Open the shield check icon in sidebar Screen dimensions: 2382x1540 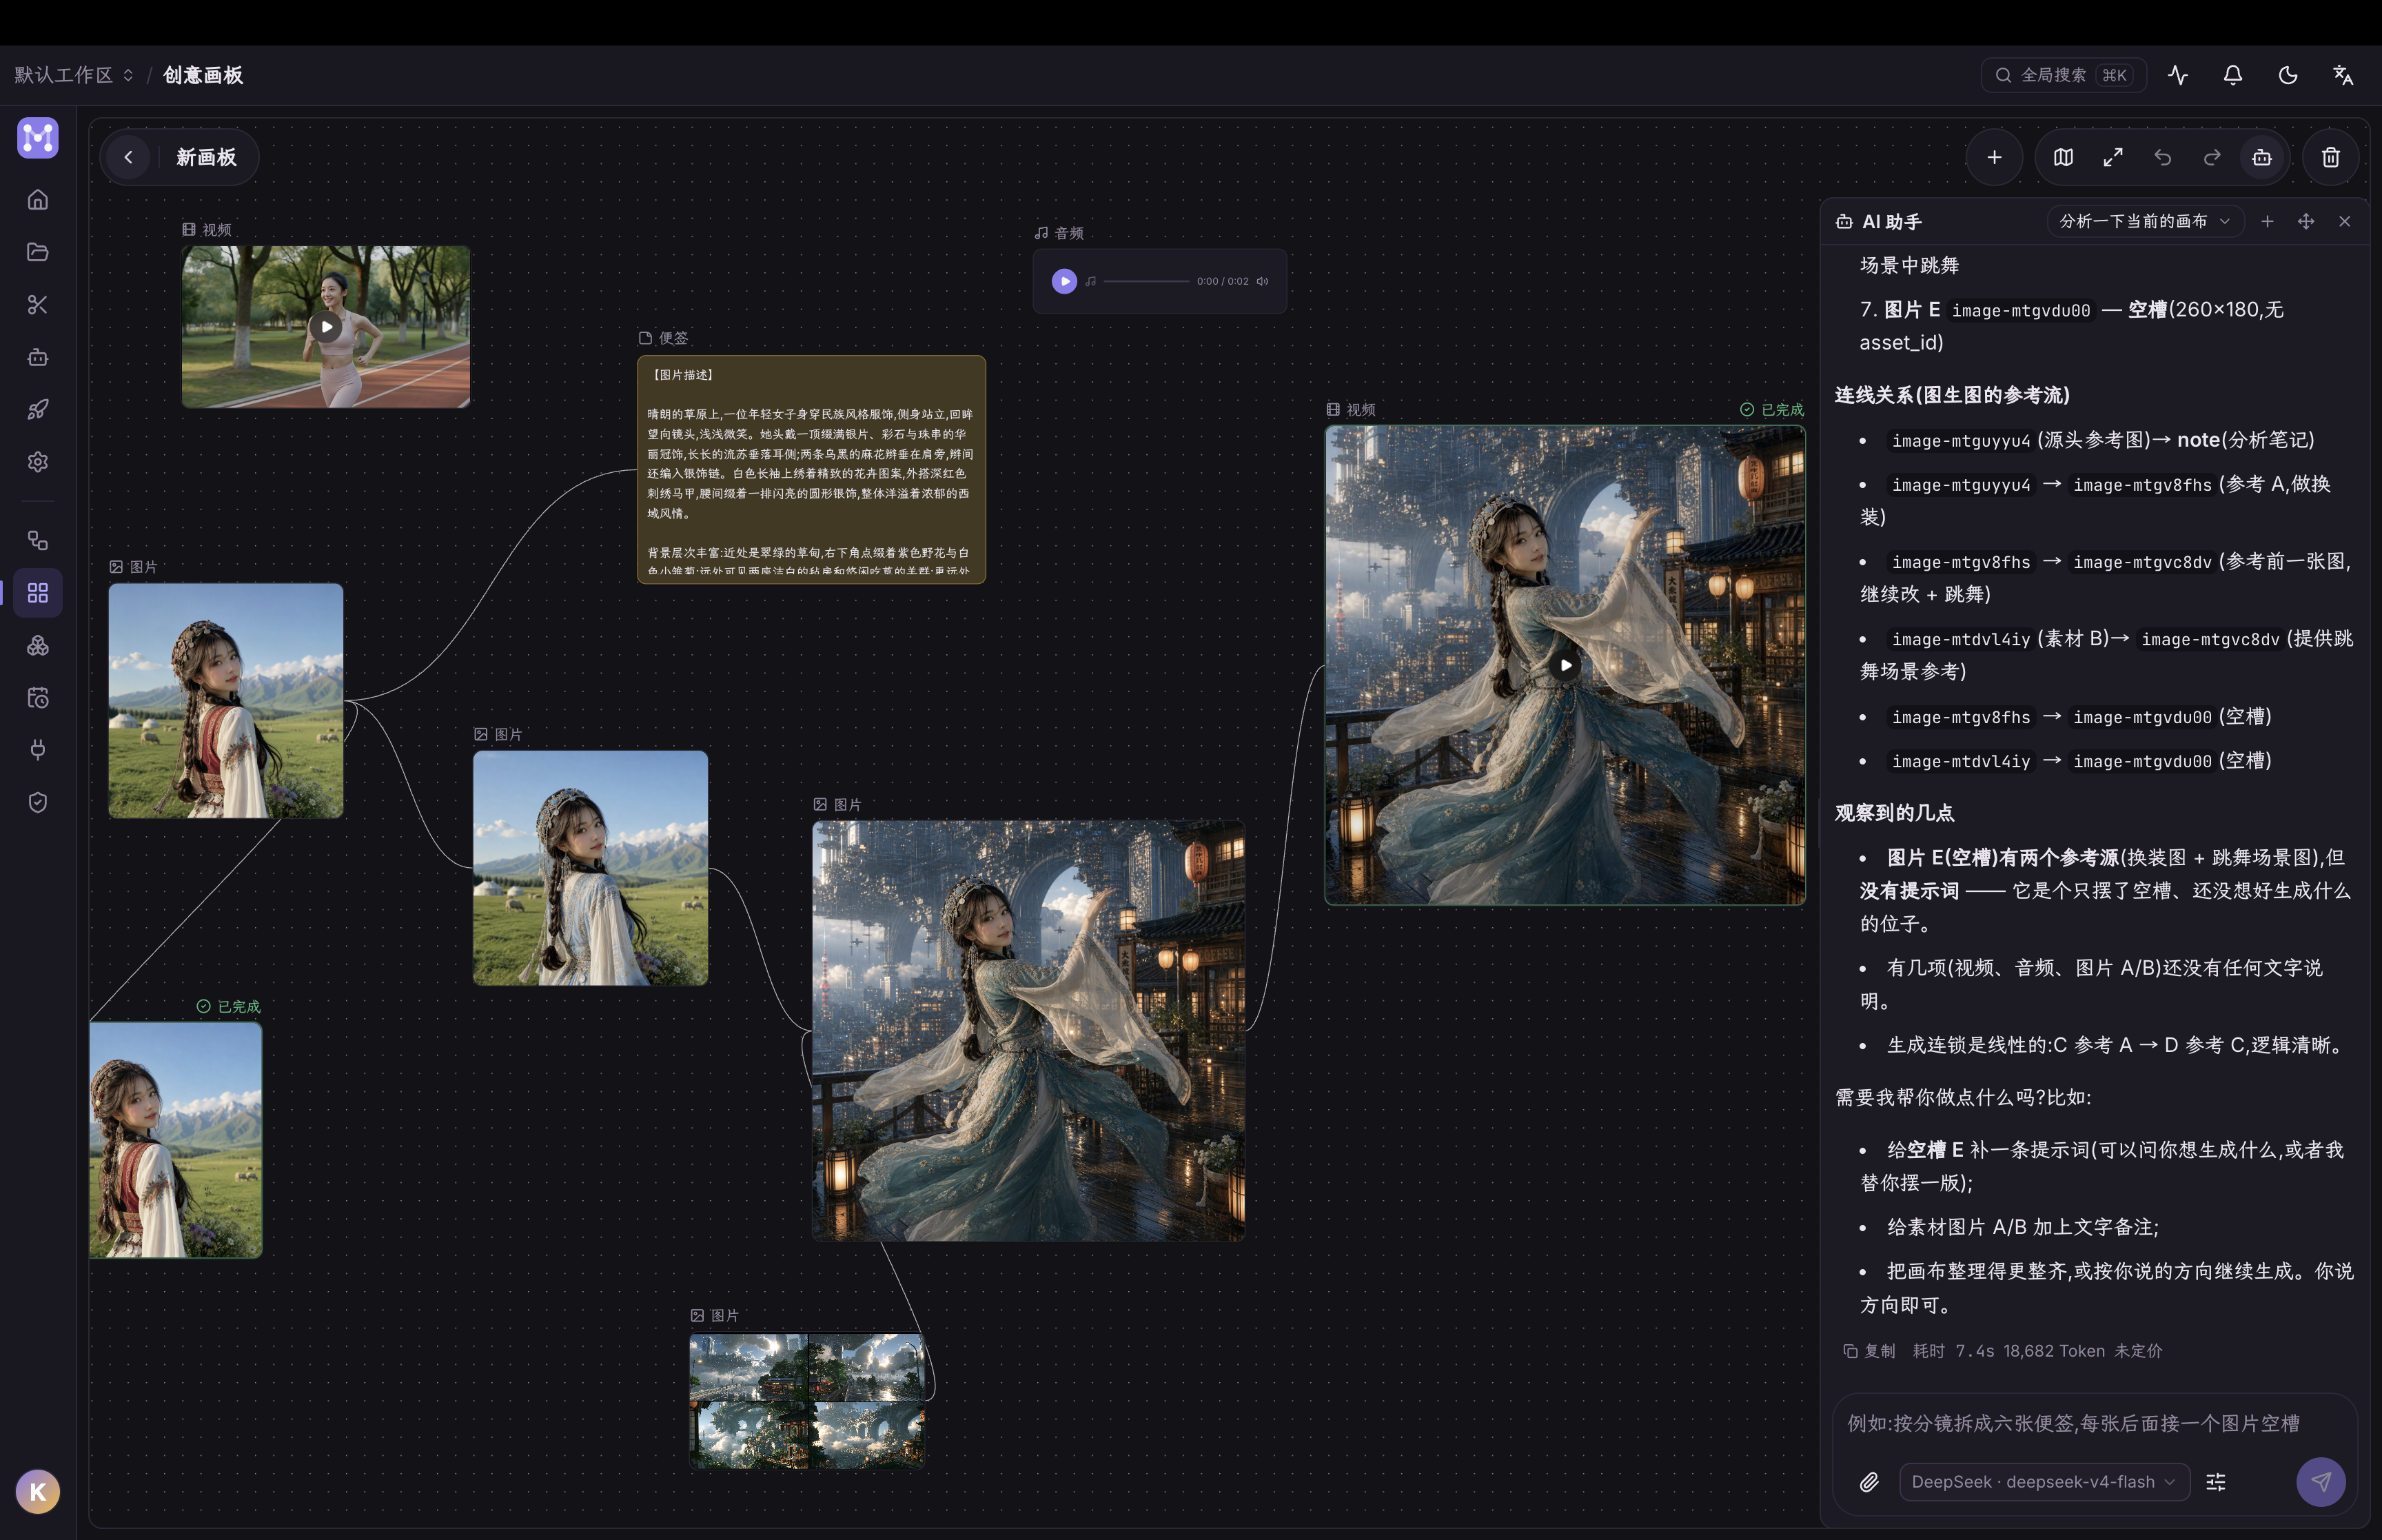(38, 803)
